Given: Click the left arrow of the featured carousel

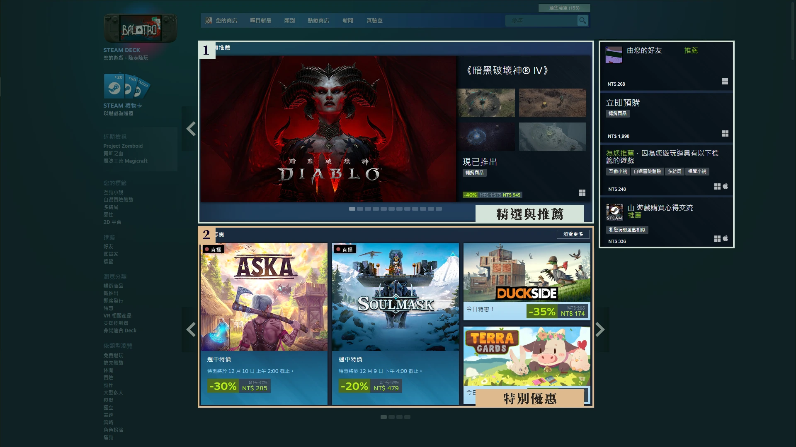Looking at the screenshot, I should (x=191, y=129).
